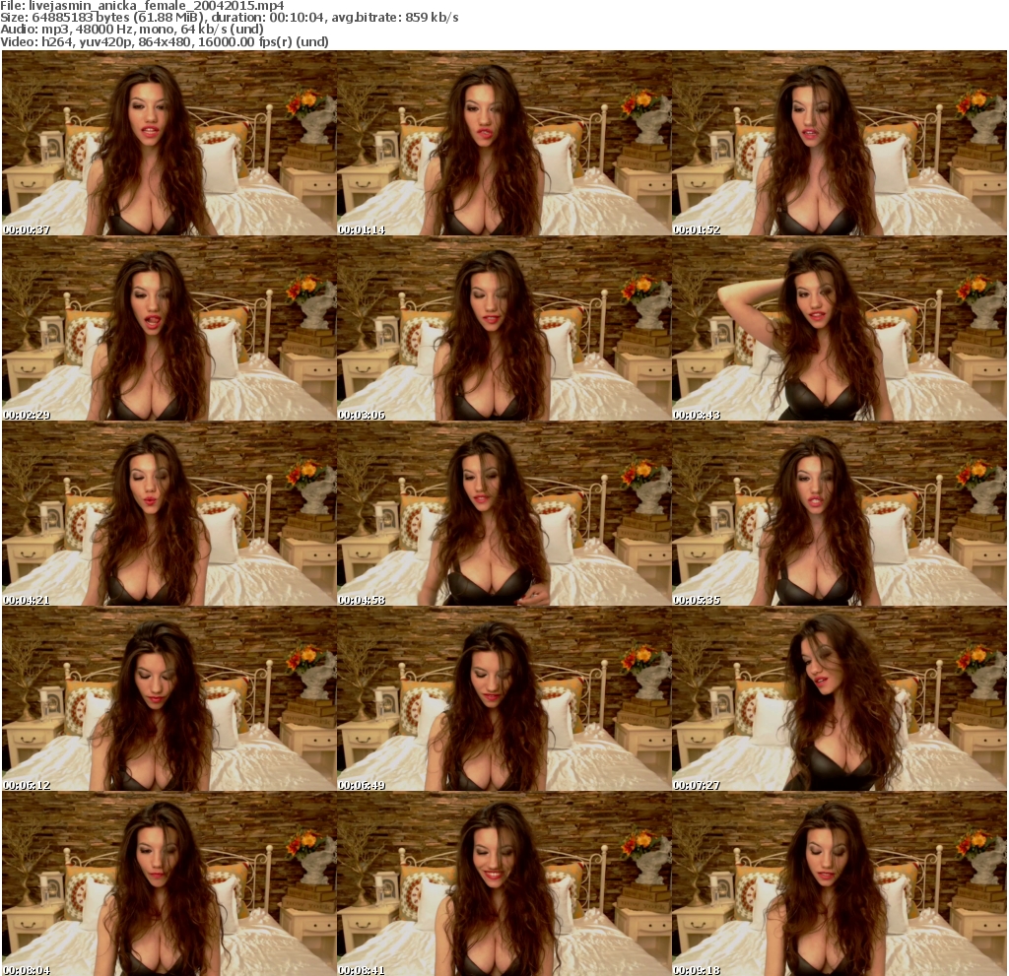
Task: Open the thumbnail stamped 00:05:35
Action: point(840,513)
